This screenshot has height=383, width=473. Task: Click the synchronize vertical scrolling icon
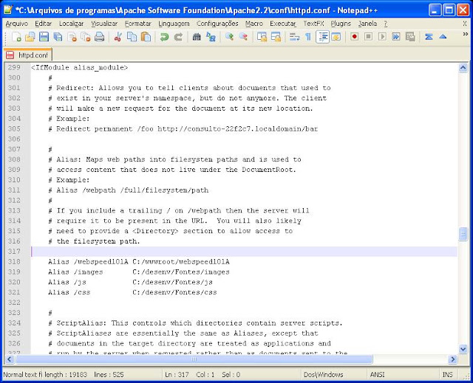coord(262,37)
